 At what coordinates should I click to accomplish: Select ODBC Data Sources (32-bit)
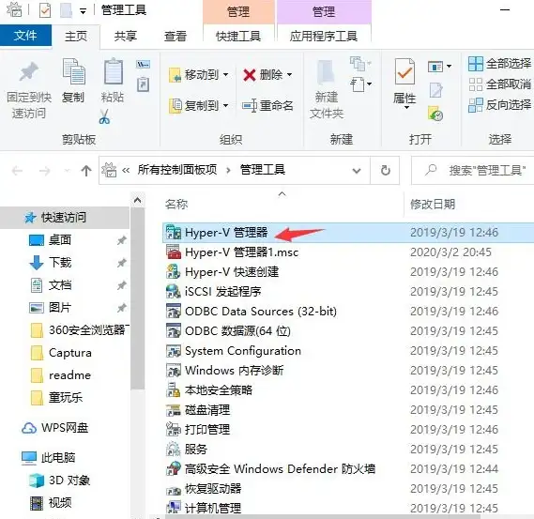click(x=261, y=312)
